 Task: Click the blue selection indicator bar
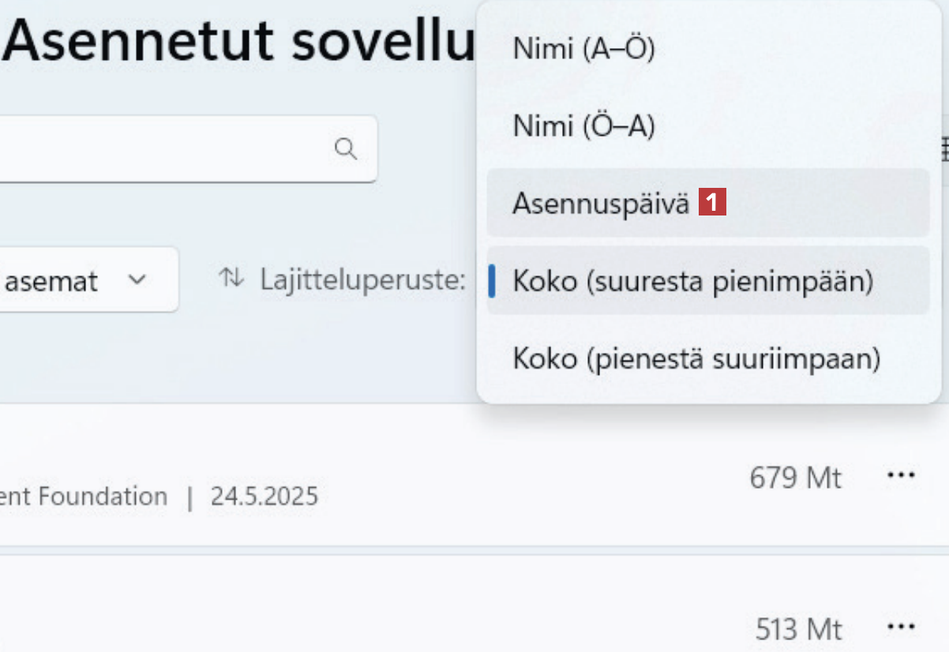pos(492,281)
